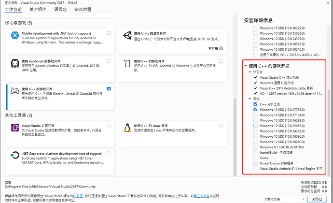Uncheck the 使用 C++ 的游戏开发 workload checkbox

pos(109,89)
